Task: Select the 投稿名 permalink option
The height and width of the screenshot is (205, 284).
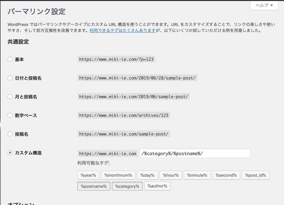Action: (10, 134)
